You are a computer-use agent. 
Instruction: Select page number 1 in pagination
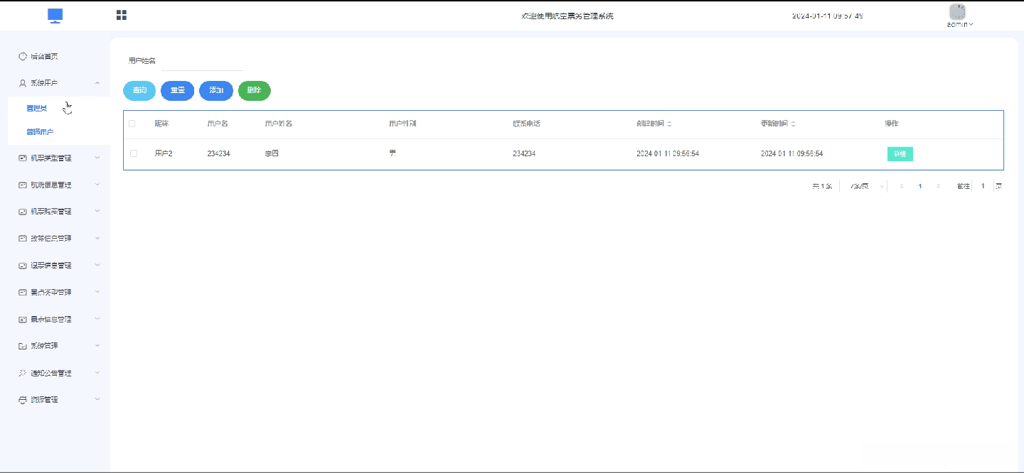pos(920,186)
